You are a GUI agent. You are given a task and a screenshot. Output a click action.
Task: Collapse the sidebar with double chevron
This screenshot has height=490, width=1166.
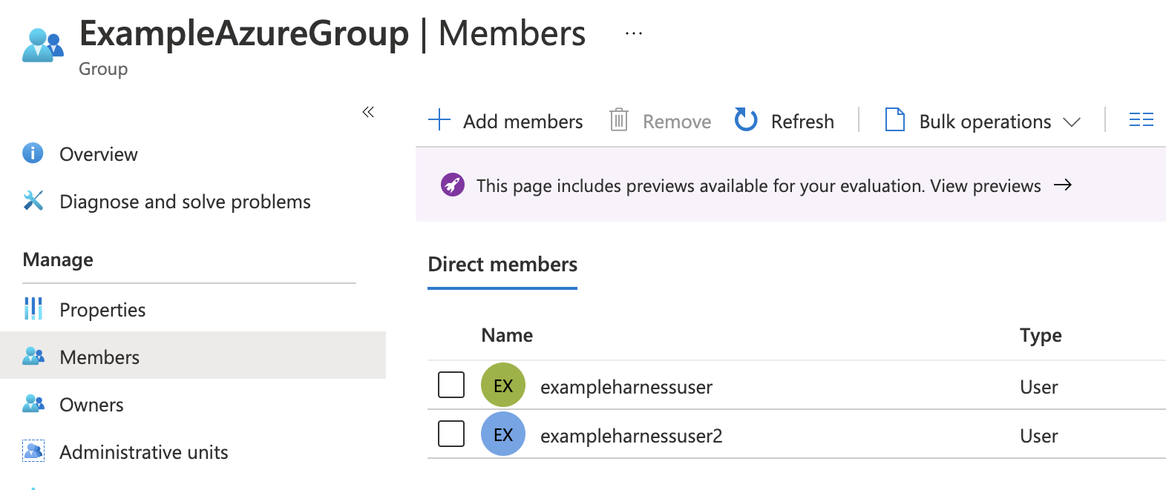368,112
